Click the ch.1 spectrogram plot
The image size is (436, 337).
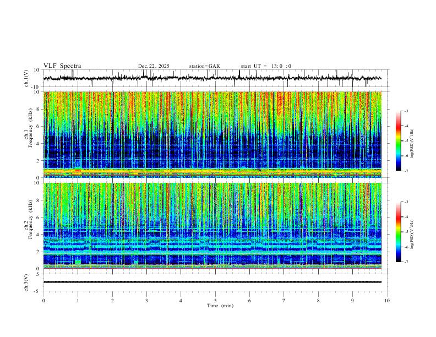tap(212, 134)
